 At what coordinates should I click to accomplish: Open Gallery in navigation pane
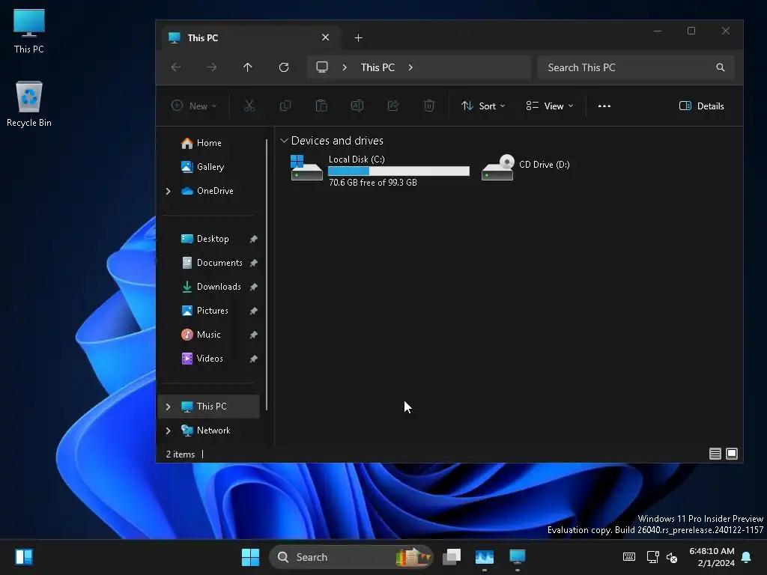click(202, 167)
